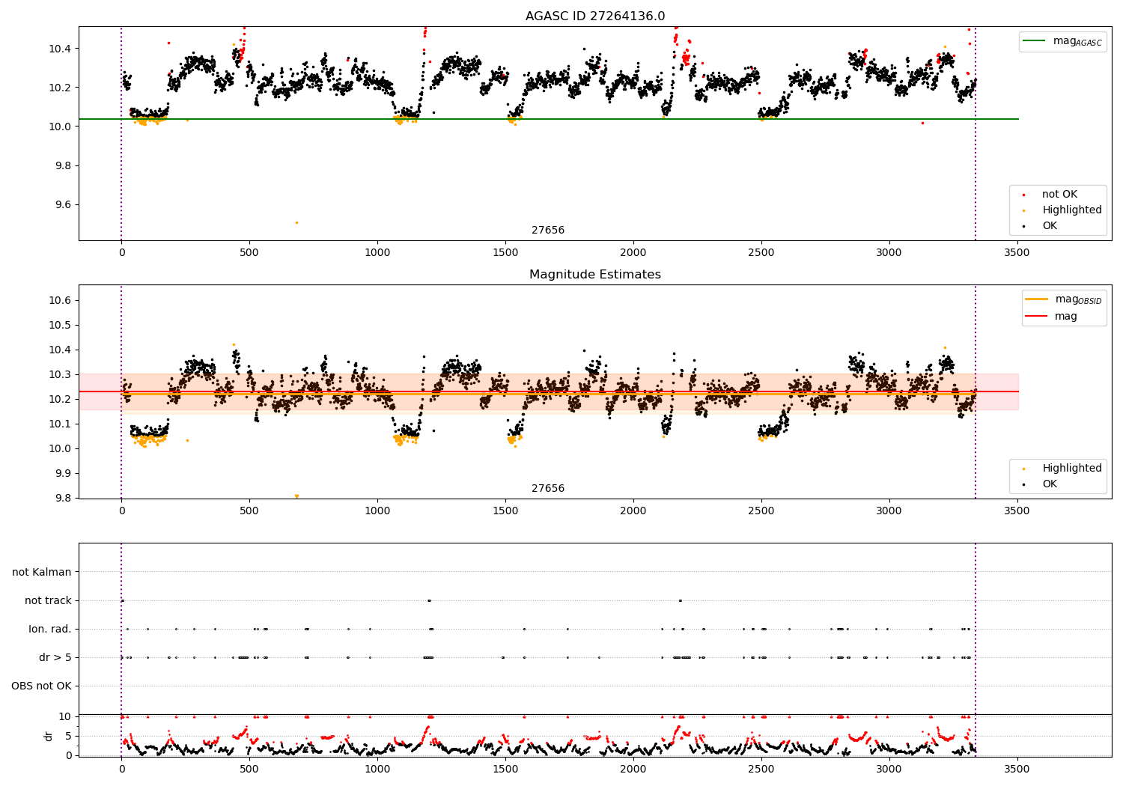Click the 10.3 y-tick of the middle plot
Image resolution: width=1123 pixels, height=786 pixels.
pyautogui.click(x=60, y=375)
